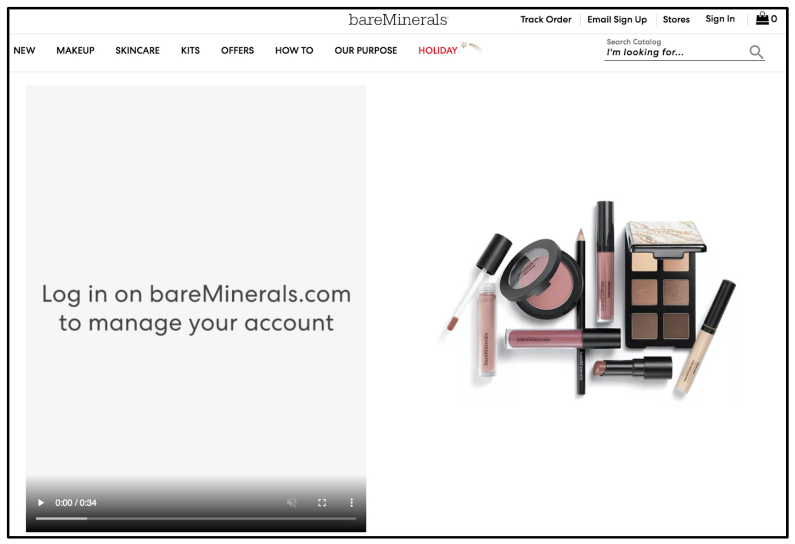The height and width of the screenshot is (544, 795).
Task: Open the shopping bag cart icon
Action: pos(762,19)
